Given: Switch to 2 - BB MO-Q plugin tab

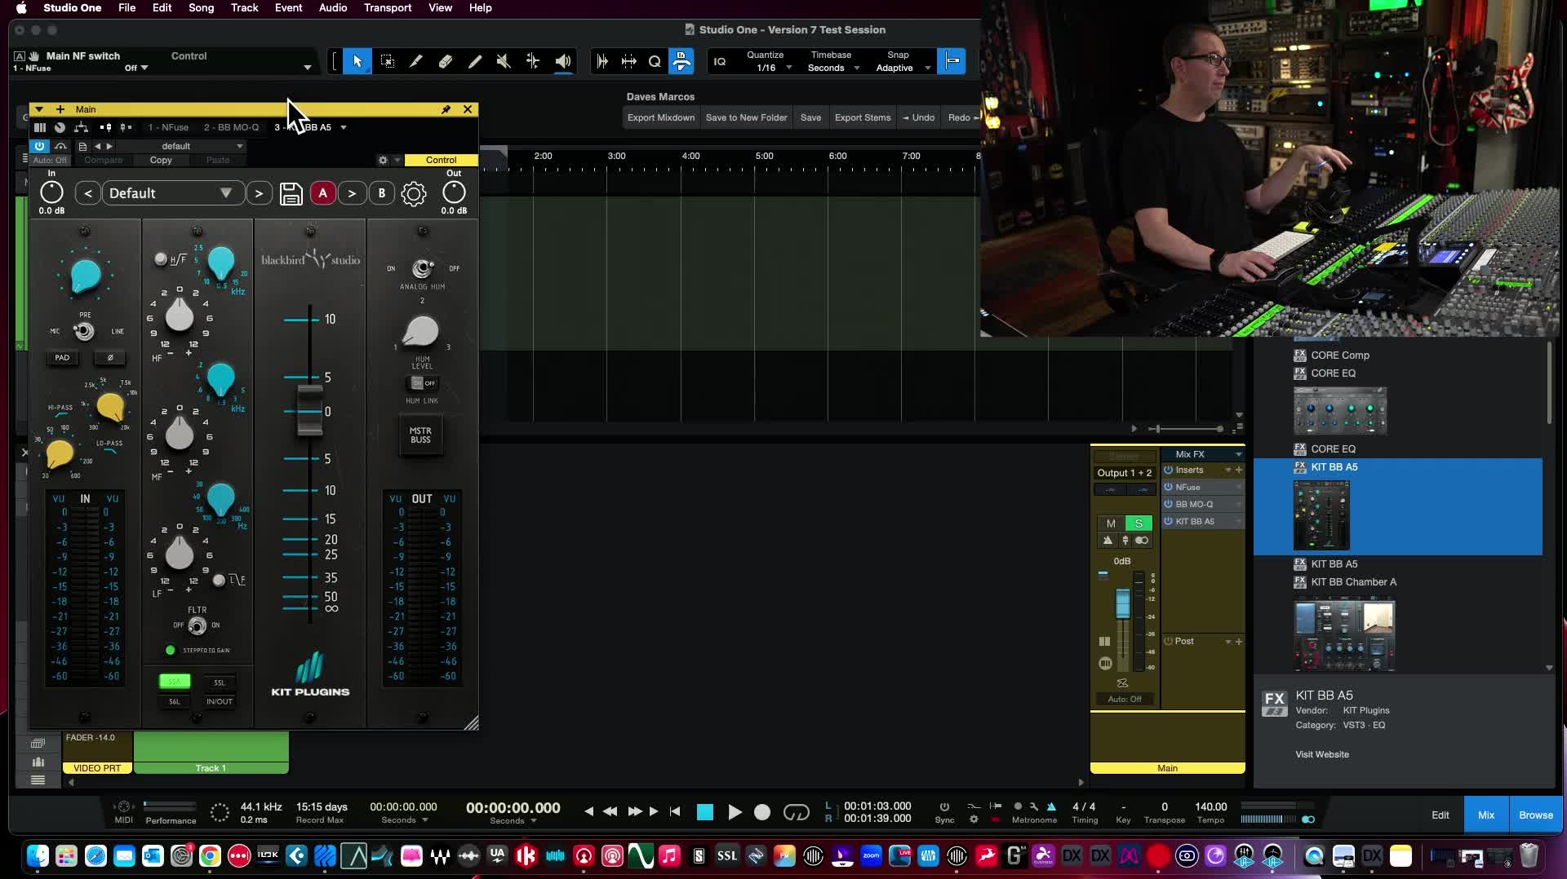Looking at the screenshot, I should [x=231, y=127].
